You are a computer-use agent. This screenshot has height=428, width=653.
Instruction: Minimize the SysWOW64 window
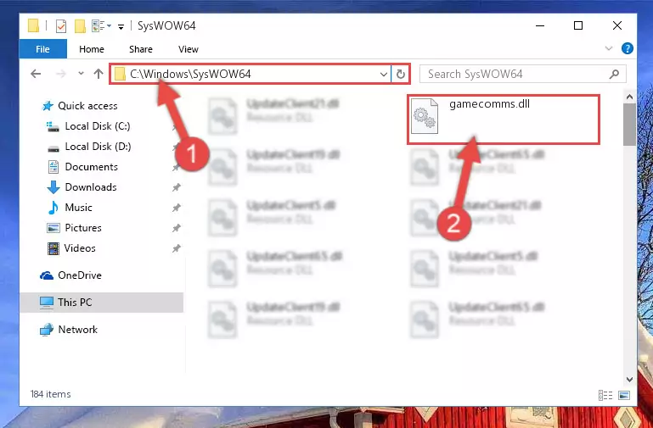(540, 25)
